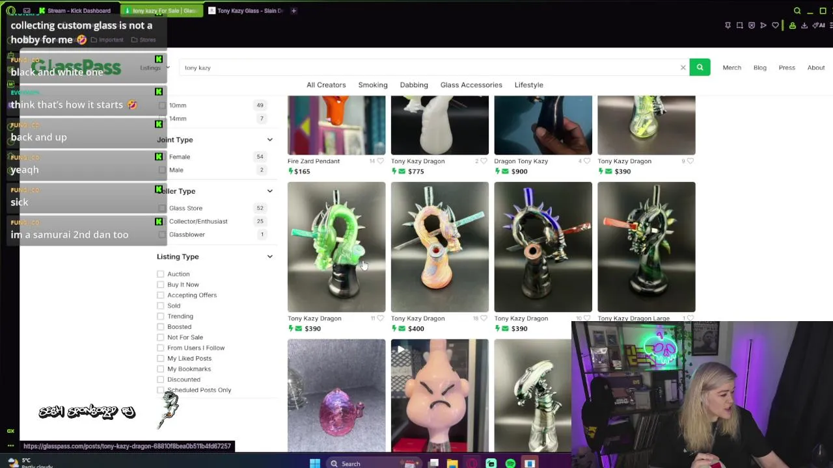Screen dimensions: 833x468
Task: Click the browser downloads icon
Action: pyautogui.click(x=804, y=25)
